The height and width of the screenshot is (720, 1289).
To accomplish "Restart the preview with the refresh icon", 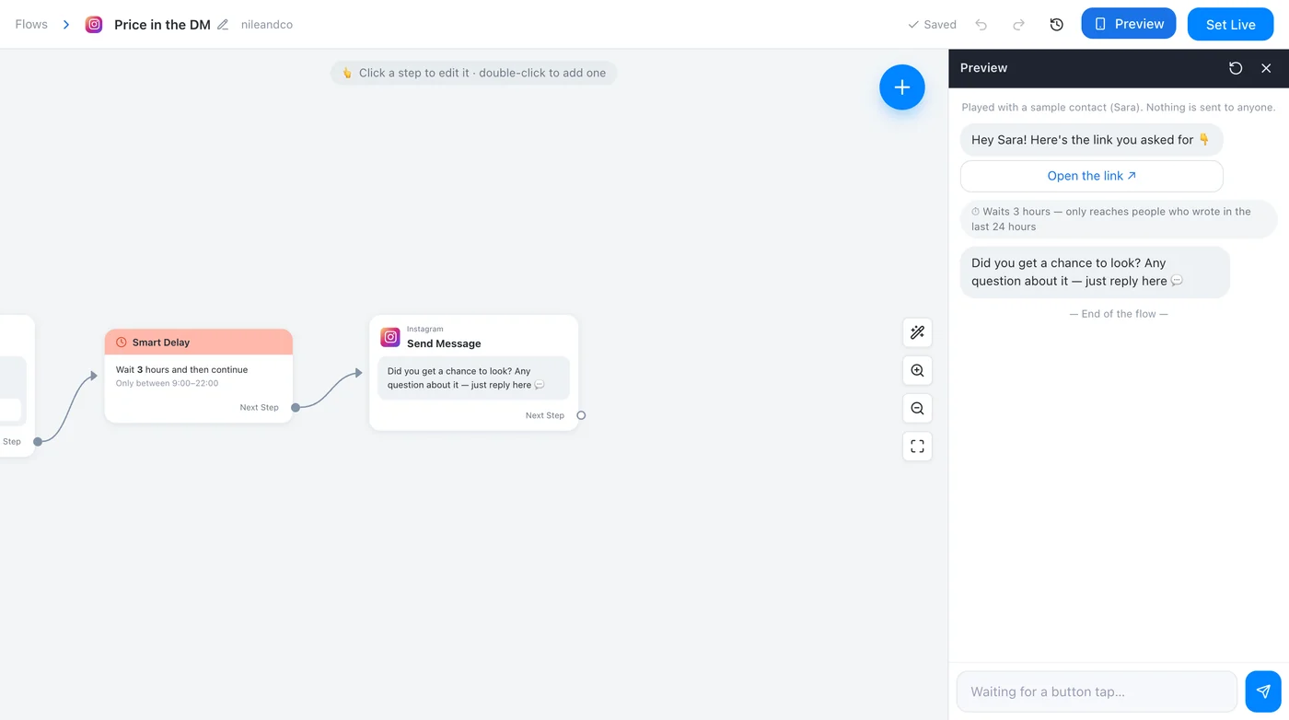I will tap(1236, 68).
